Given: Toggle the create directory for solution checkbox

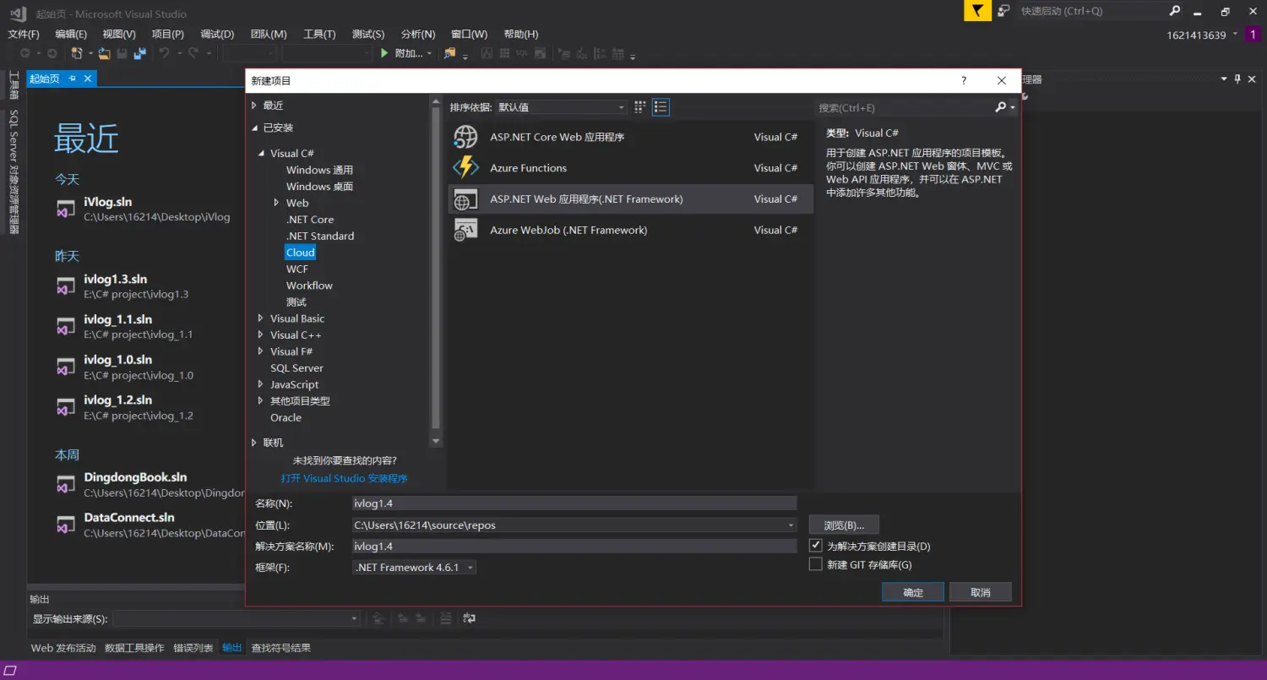Looking at the screenshot, I should point(816,546).
